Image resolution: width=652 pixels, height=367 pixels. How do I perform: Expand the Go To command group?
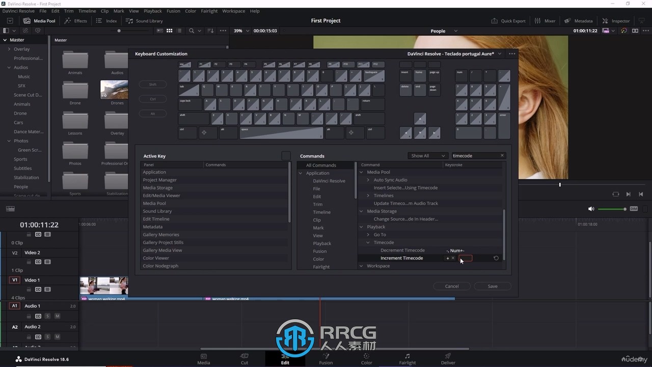tap(368, 235)
